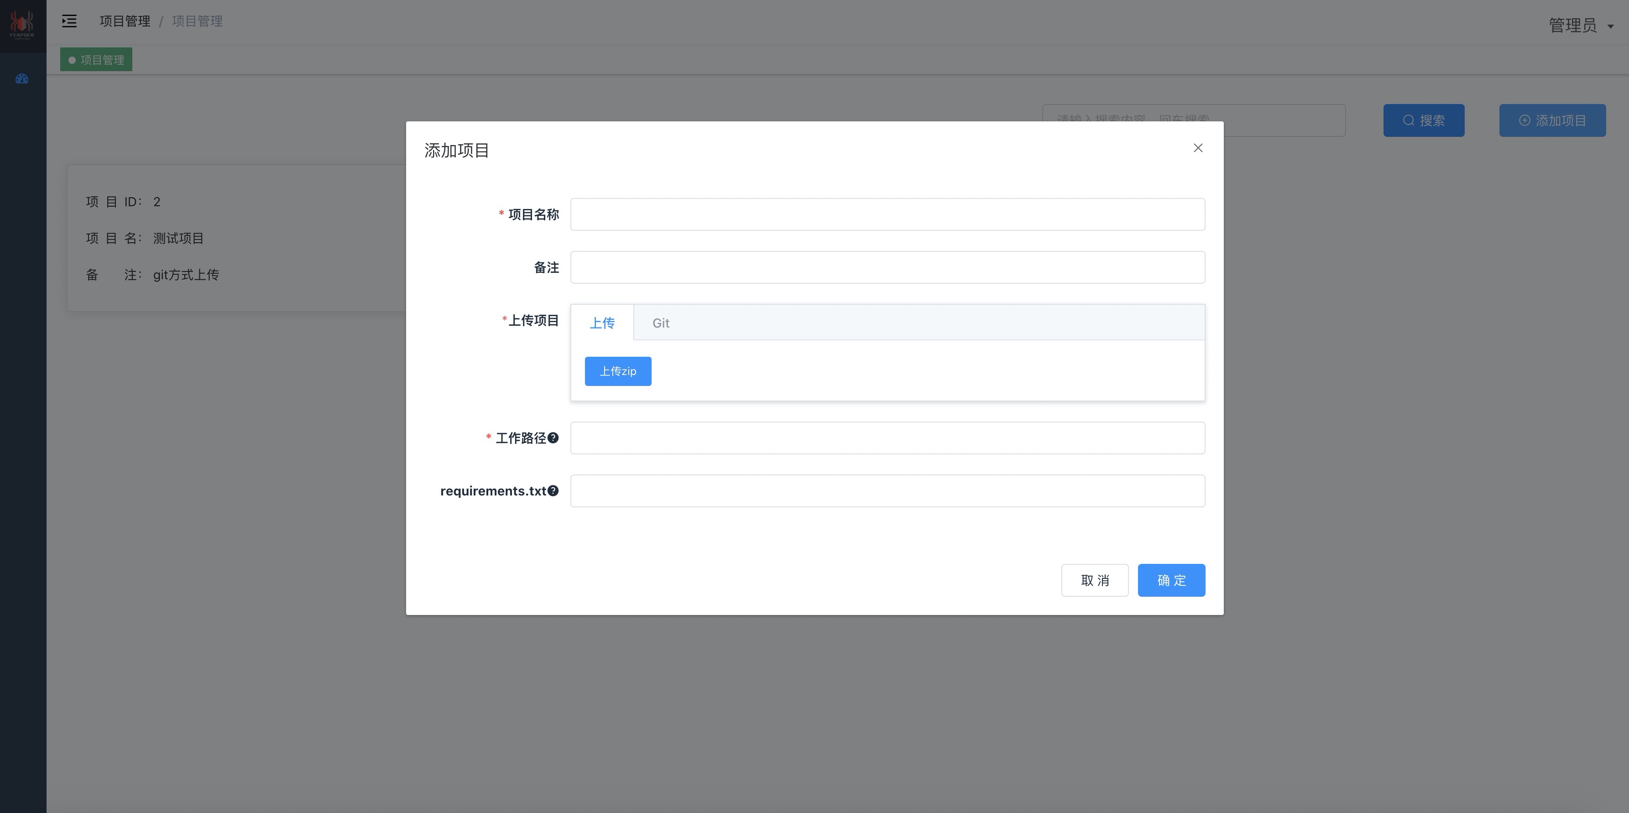Click the 取消 button
Viewport: 1629px width, 813px height.
click(1095, 580)
